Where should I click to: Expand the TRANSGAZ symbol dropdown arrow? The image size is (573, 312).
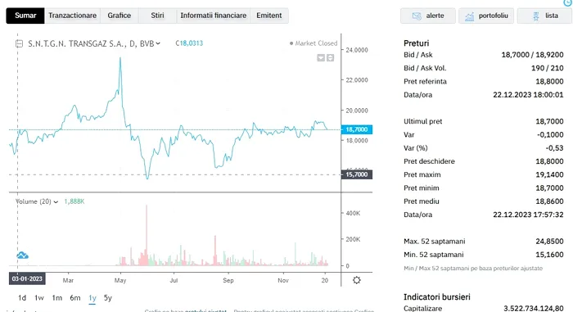(x=158, y=43)
